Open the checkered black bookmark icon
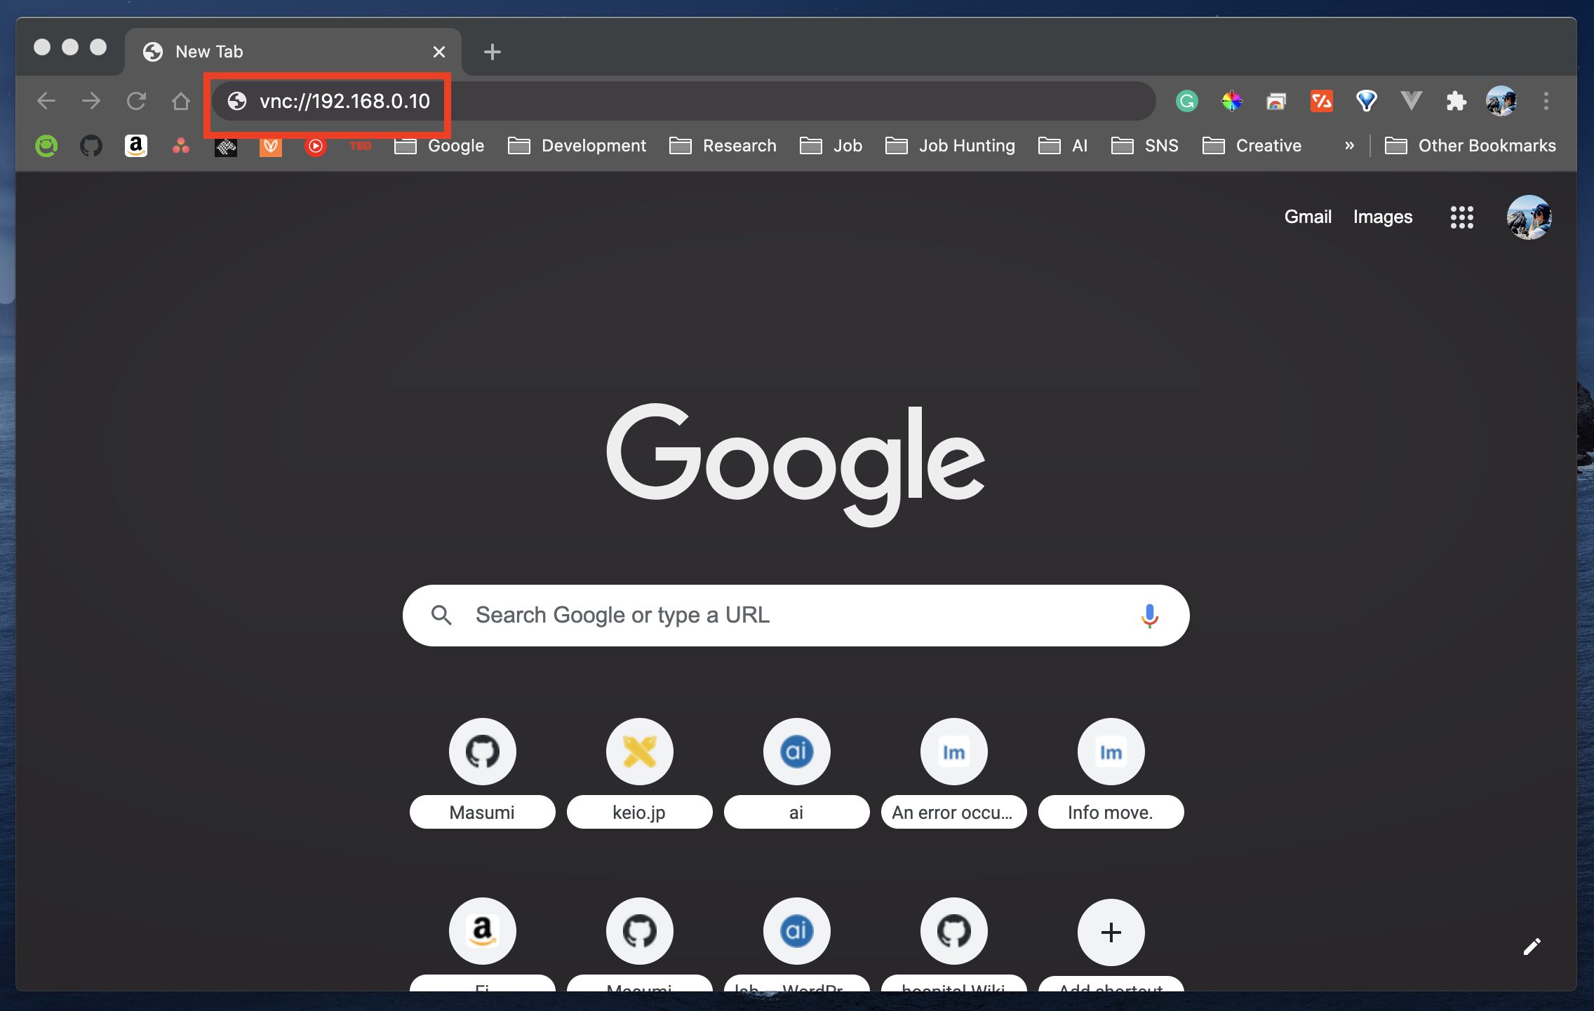Screen dimensions: 1594x1011 coord(226,146)
